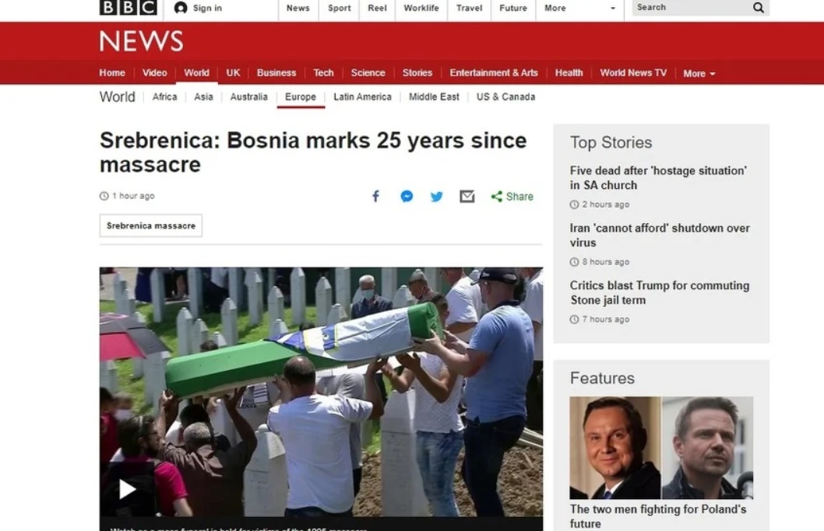Share via Messenger icon
The height and width of the screenshot is (531, 824).
(407, 196)
